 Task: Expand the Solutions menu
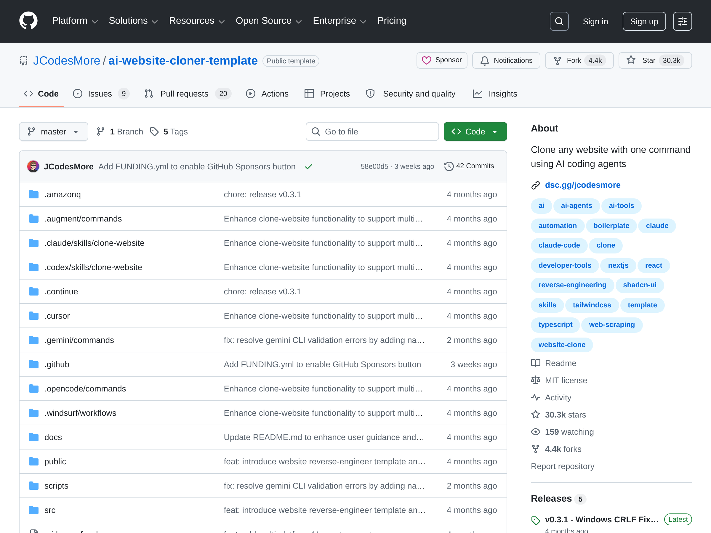click(x=133, y=21)
